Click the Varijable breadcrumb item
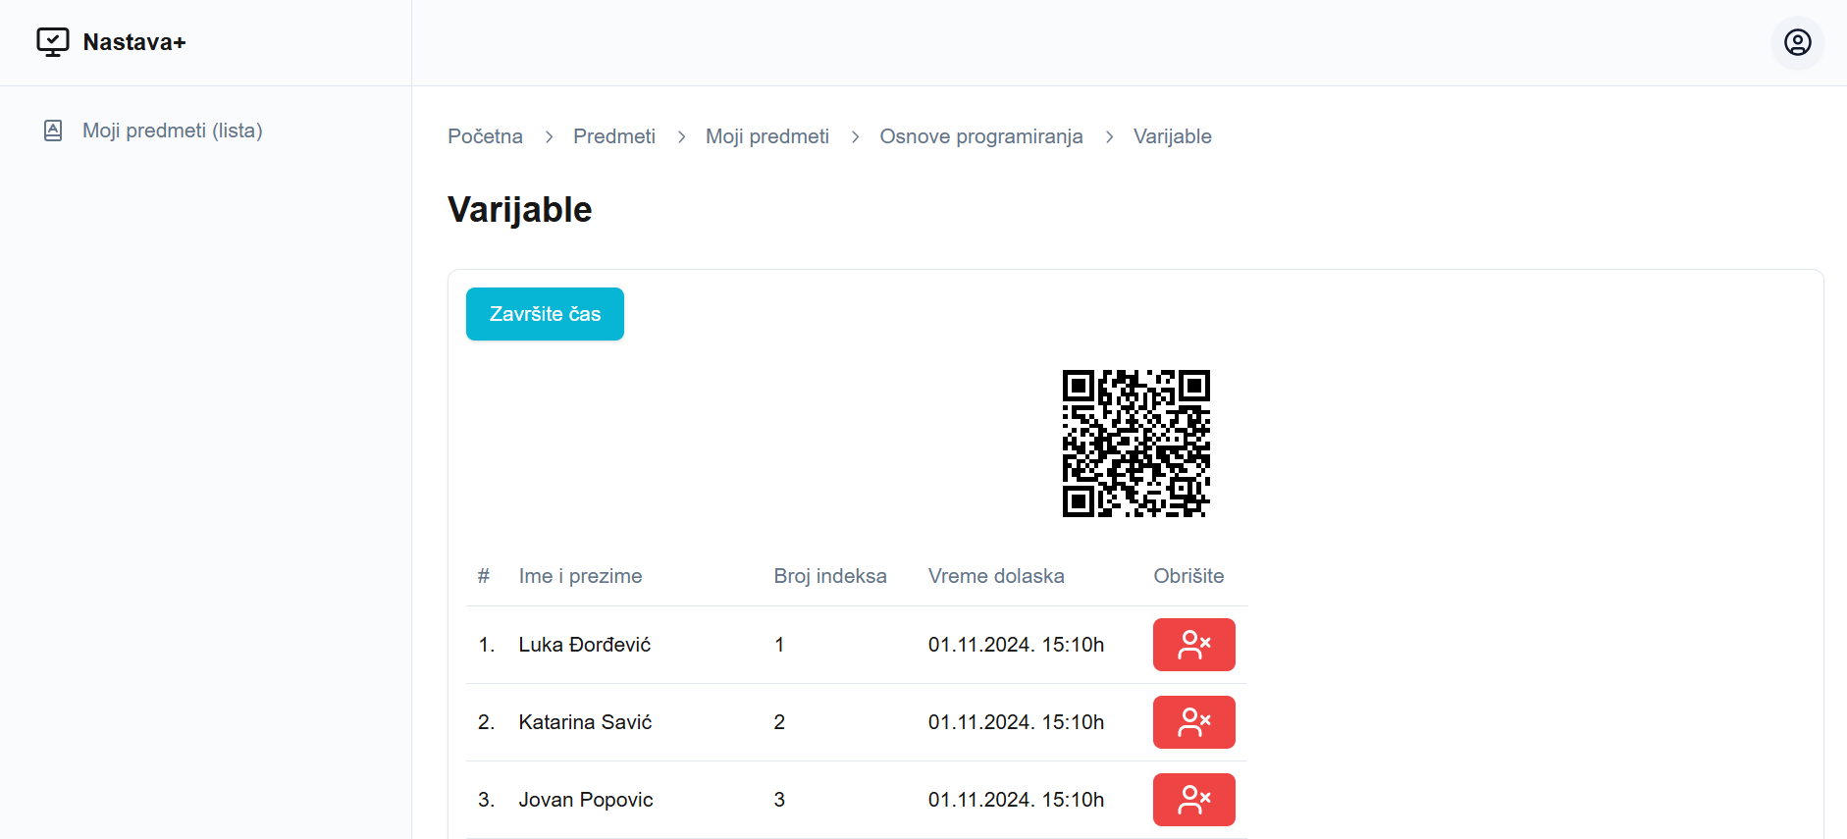The image size is (1847, 839). [x=1172, y=136]
